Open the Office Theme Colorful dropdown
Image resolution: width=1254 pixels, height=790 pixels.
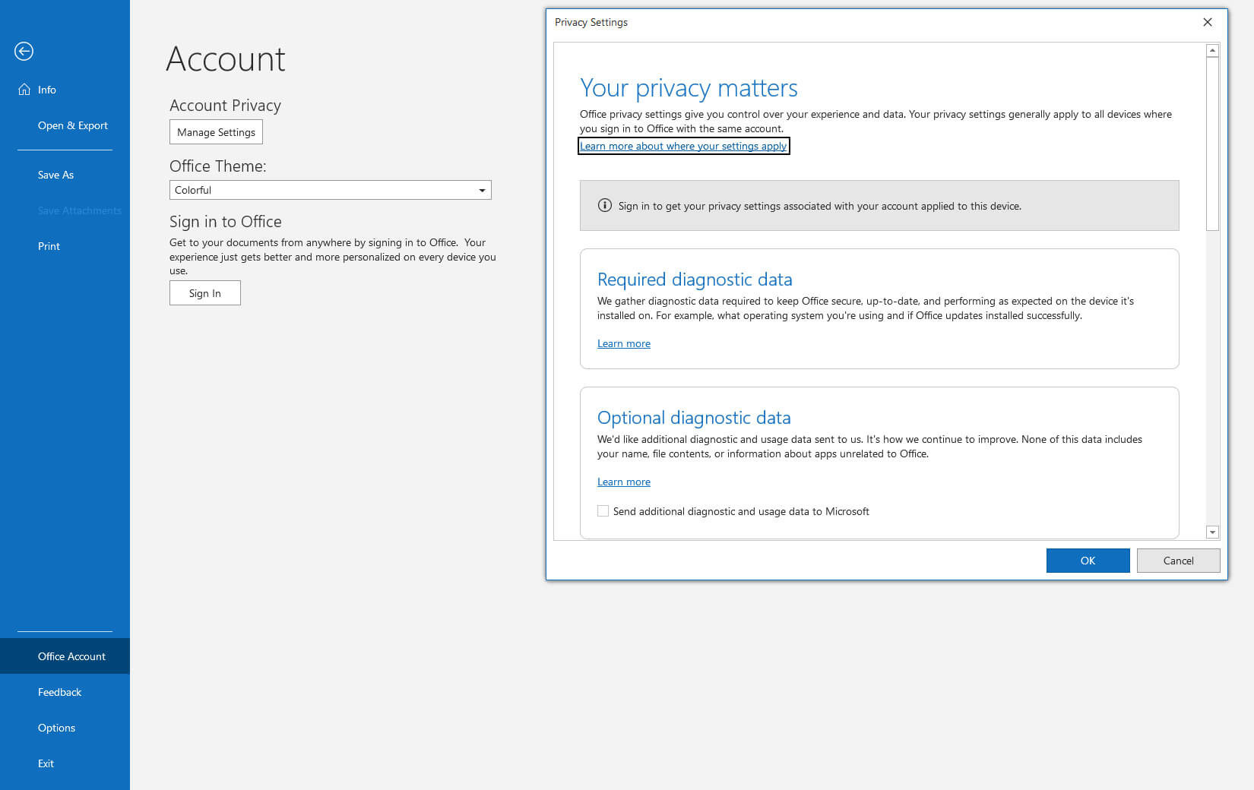pos(330,190)
